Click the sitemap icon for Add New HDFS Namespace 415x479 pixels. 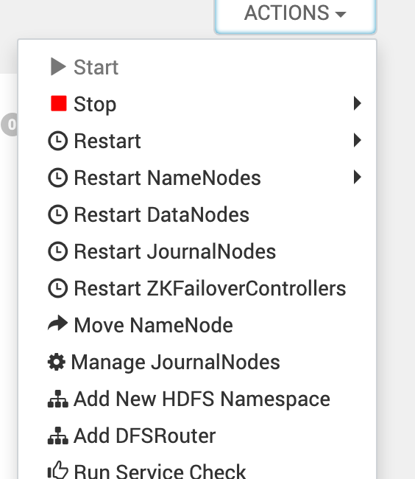tap(57, 399)
